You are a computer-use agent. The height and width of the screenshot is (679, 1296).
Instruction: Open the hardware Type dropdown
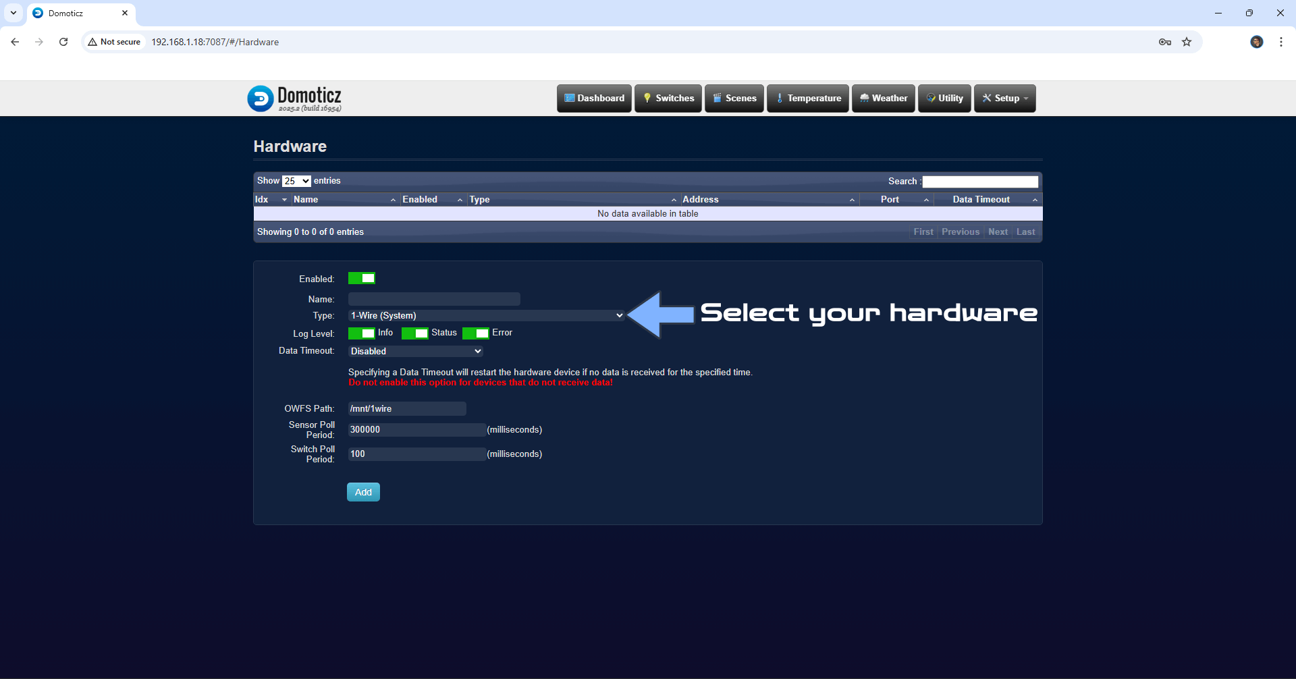[486, 315]
